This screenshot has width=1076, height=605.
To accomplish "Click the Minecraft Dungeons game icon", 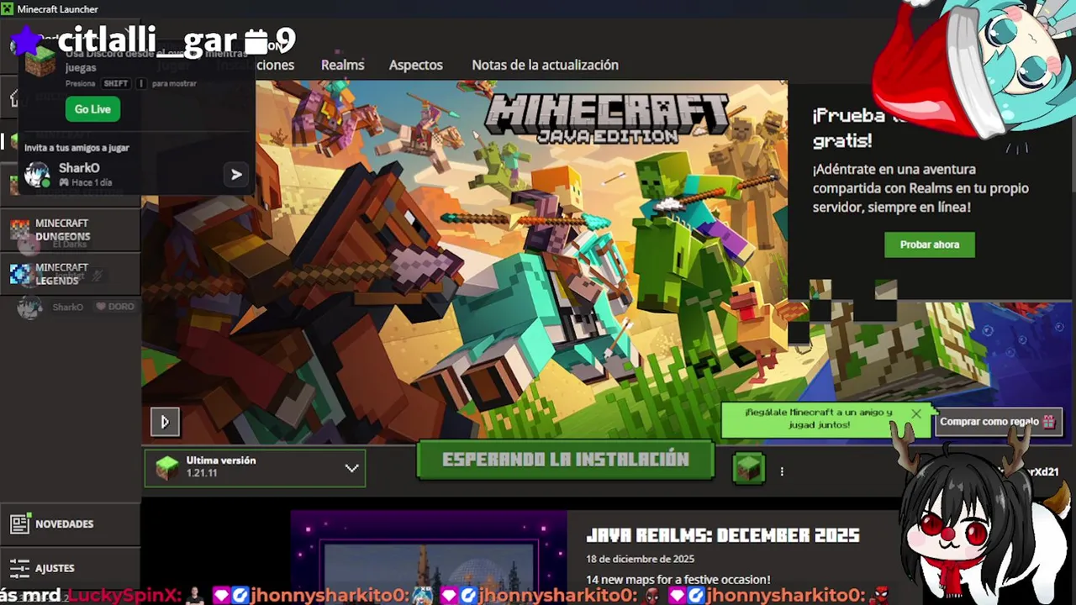I will coord(20,229).
